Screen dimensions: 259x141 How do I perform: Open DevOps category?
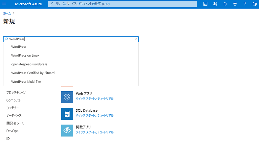(x=12, y=131)
